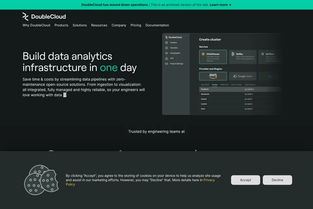This screenshot has height=209, width=313.
Task: Go to the Pricing page
Action: click(136, 25)
